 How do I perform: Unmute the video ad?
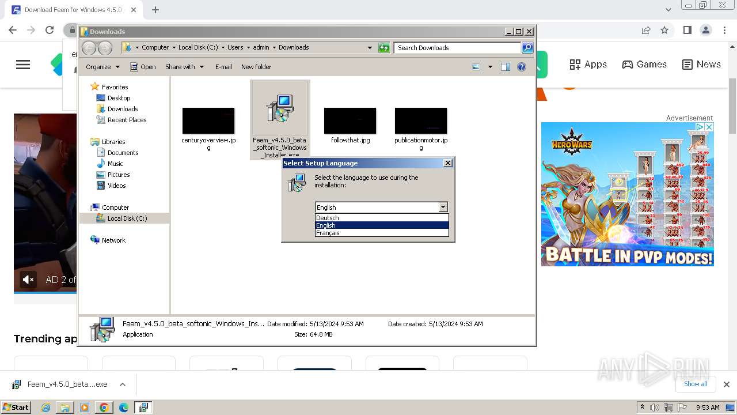coord(28,280)
